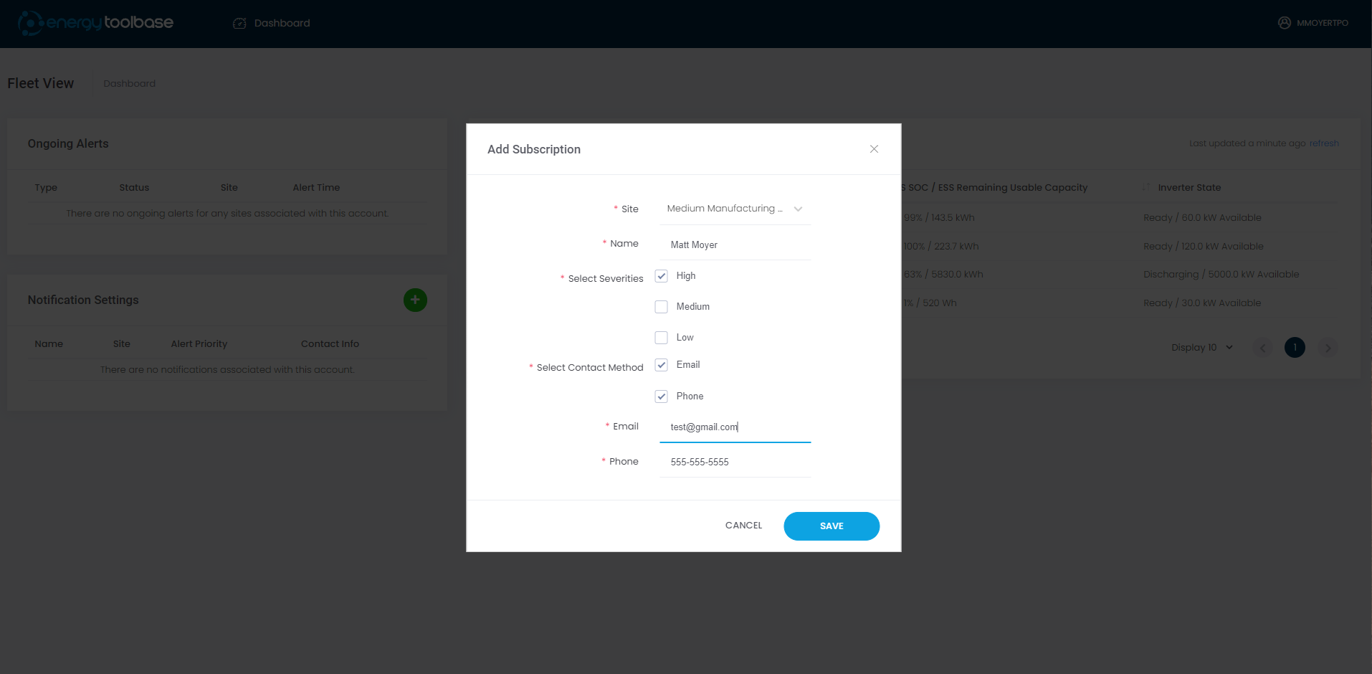Click the Contact Info column header
This screenshot has width=1372, height=674.
point(330,343)
